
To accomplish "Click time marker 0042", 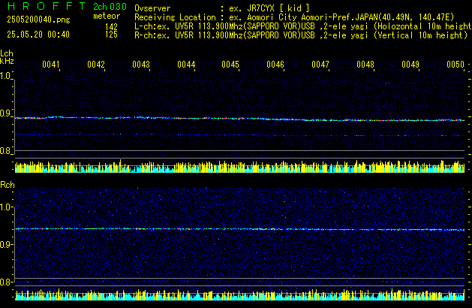I will point(96,65).
